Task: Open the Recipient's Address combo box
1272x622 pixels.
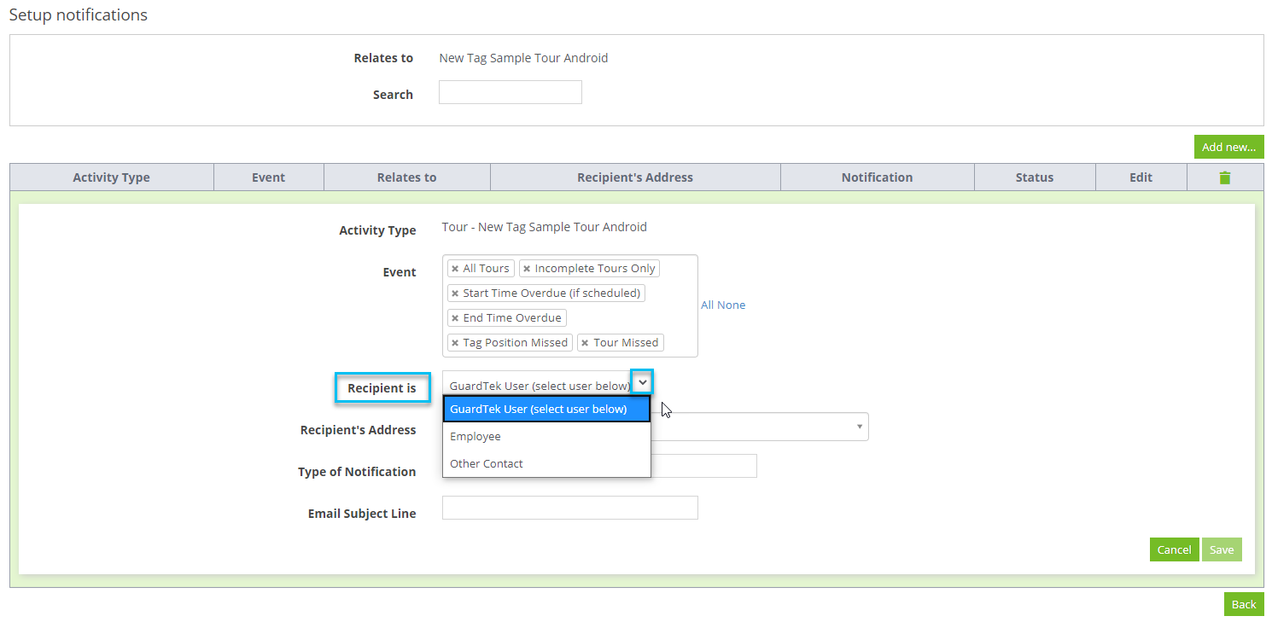Action: 859,427
